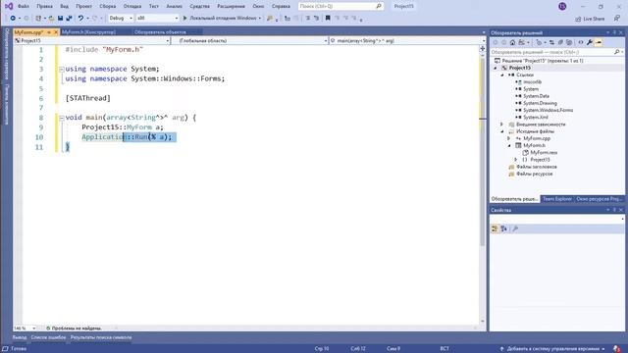This screenshot has height=353, width=628.
Task: Start the local Windows debugger
Action: tap(222, 18)
